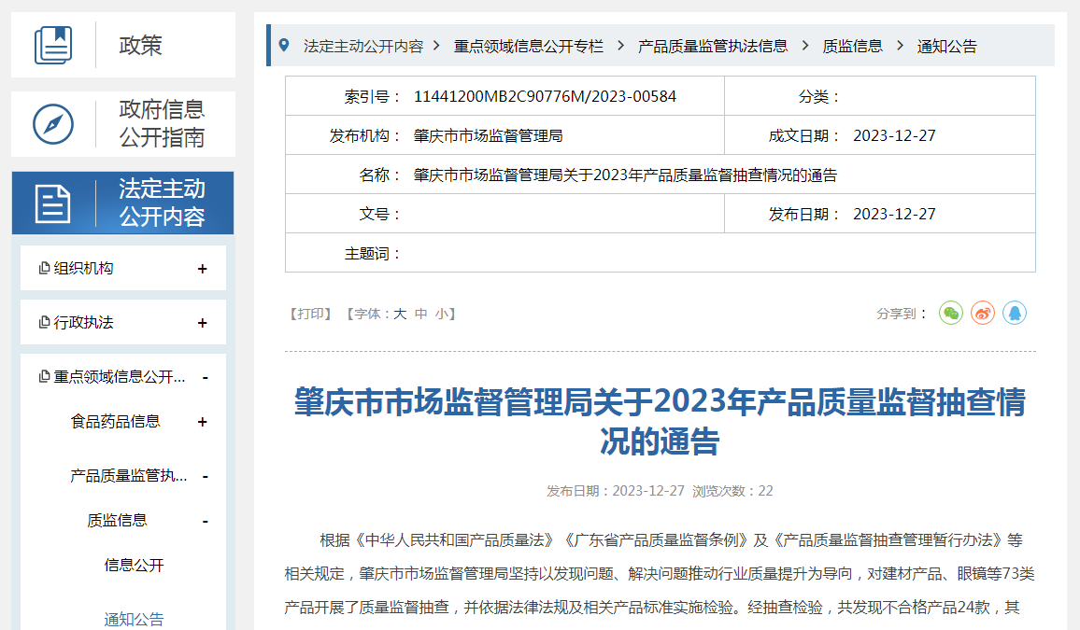Image resolution: width=1080 pixels, height=630 pixels.
Task: Click the 分类 label in the table
Action: pos(819,96)
